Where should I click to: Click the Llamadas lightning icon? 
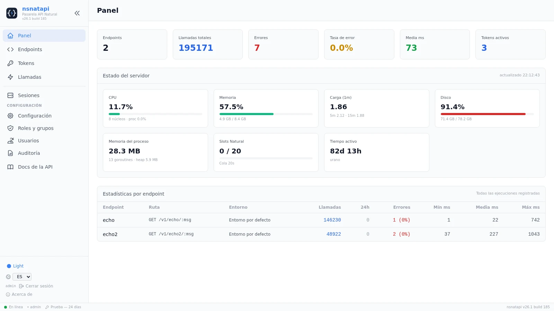pos(10,77)
